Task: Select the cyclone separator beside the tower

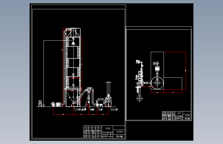Action: [89, 95]
